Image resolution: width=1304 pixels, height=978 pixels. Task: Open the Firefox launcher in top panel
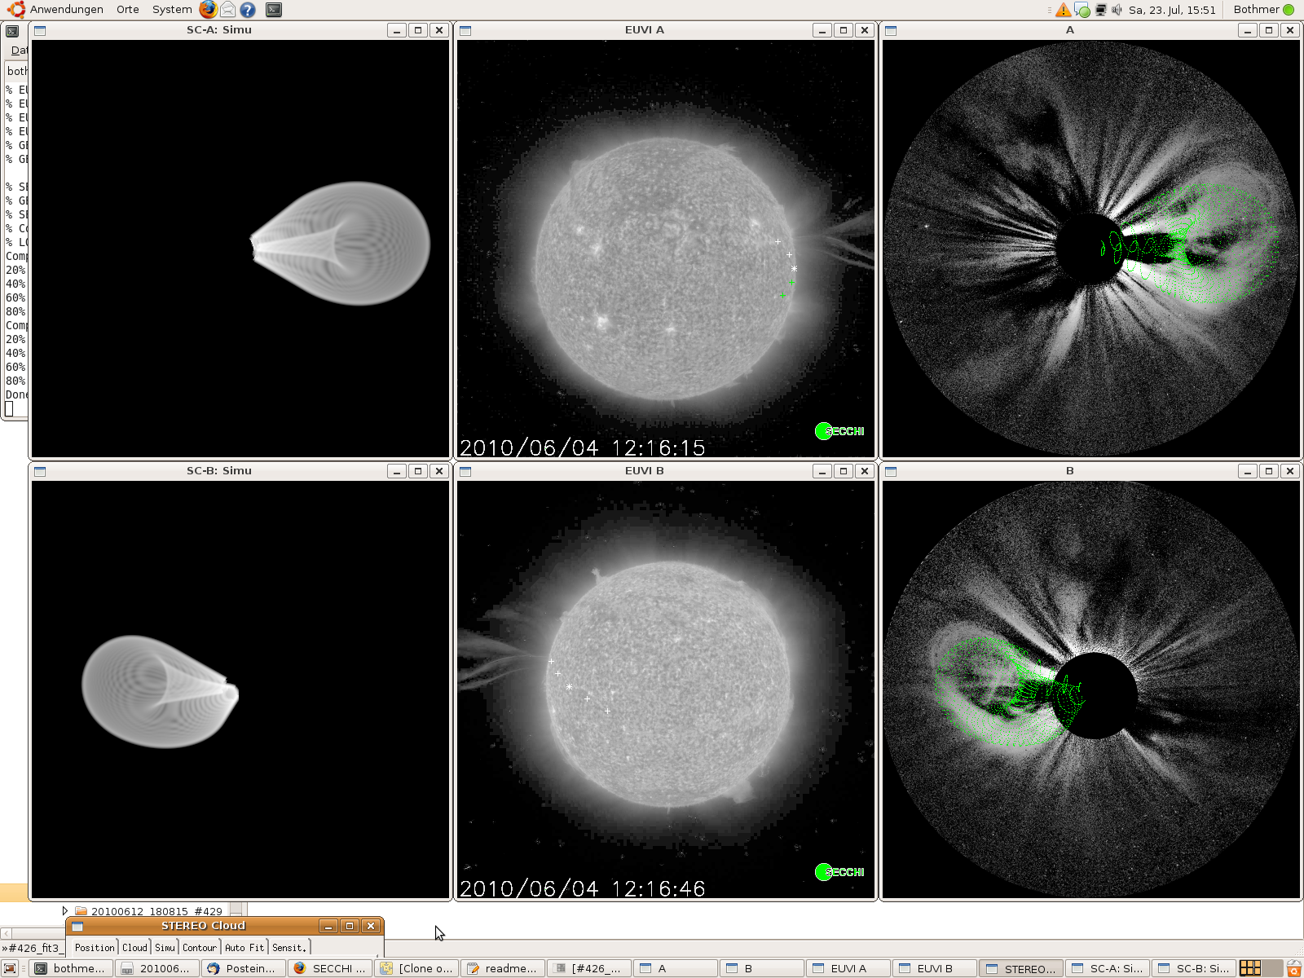[x=208, y=10]
